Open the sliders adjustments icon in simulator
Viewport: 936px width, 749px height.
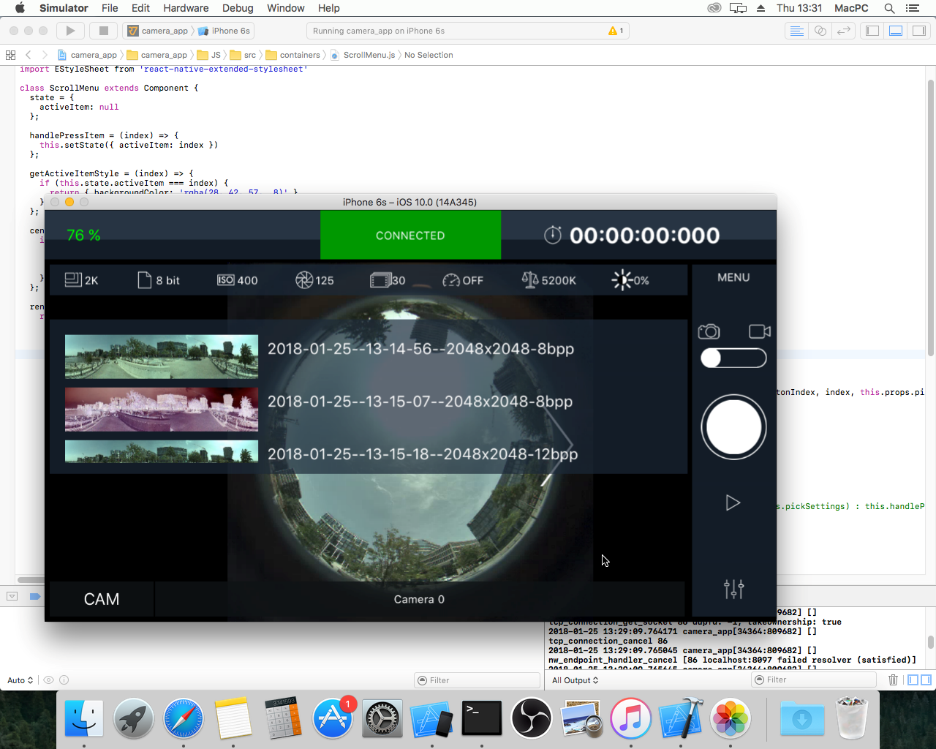[x=733, y=589]
